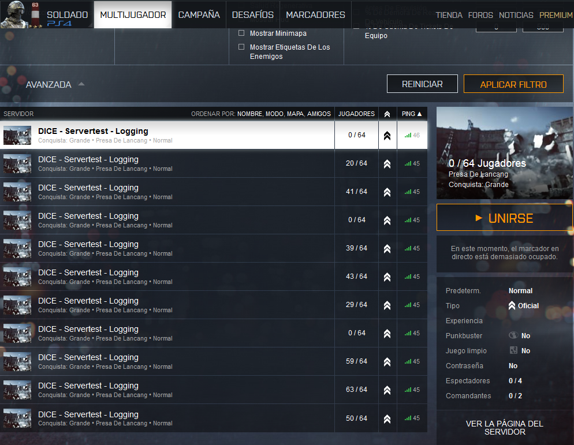The height and width of the screenshot is (445, 574).
Task: Click official server icon for 43 / 64 row
Action: (387, 277)
